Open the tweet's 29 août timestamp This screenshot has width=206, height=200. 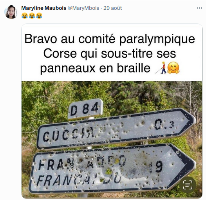(x=112, y=8)
